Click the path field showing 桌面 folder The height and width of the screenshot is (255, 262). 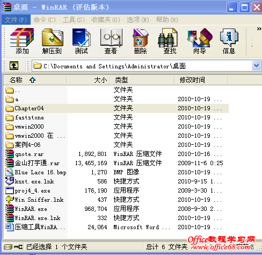[142, 66]
